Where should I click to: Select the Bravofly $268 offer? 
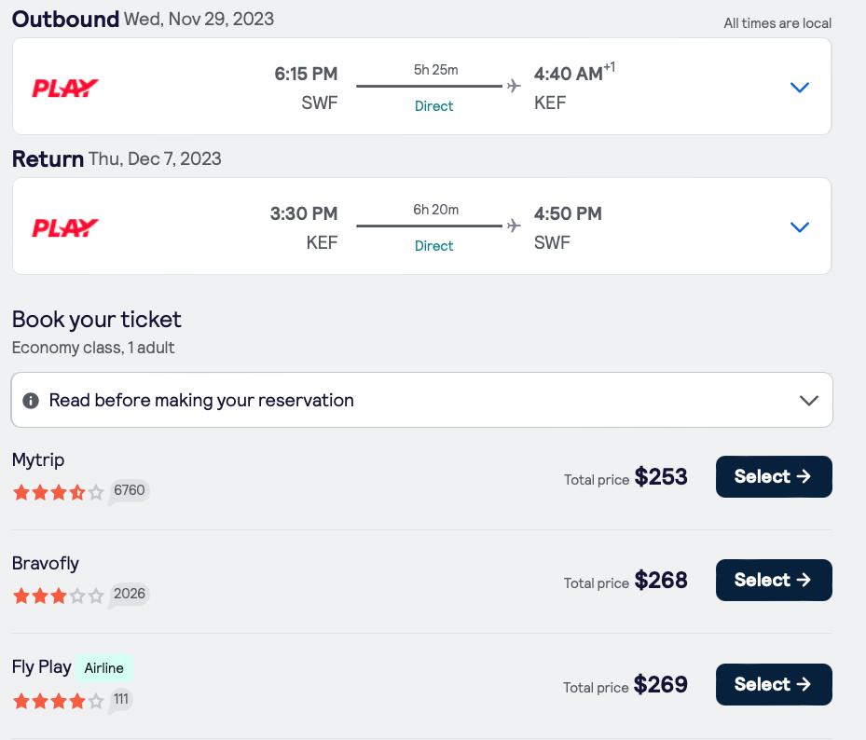(x=773, y=581)
